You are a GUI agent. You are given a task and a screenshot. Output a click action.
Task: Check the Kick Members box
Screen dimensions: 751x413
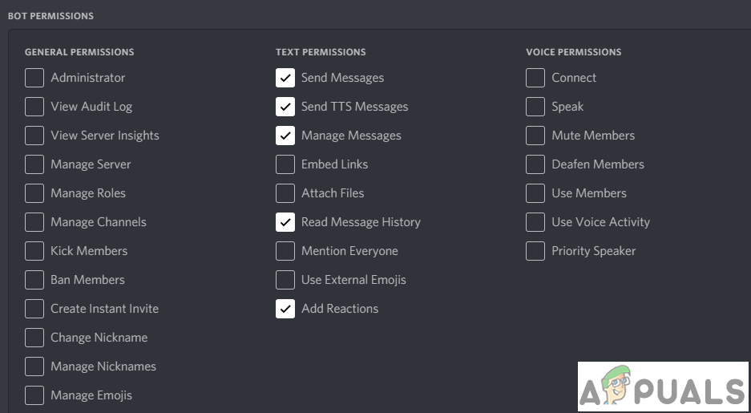pos(34,251)
